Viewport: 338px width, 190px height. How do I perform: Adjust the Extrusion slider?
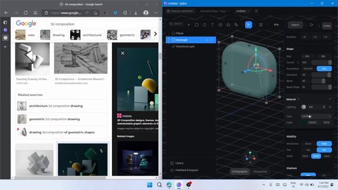322,75
